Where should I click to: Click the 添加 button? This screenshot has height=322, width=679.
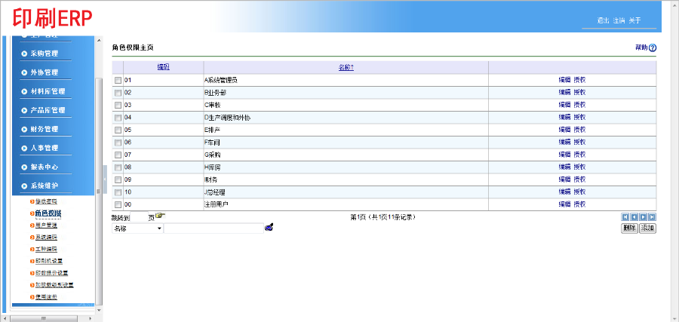648,228
